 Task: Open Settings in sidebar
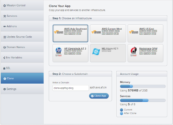(x=22, y=89)
